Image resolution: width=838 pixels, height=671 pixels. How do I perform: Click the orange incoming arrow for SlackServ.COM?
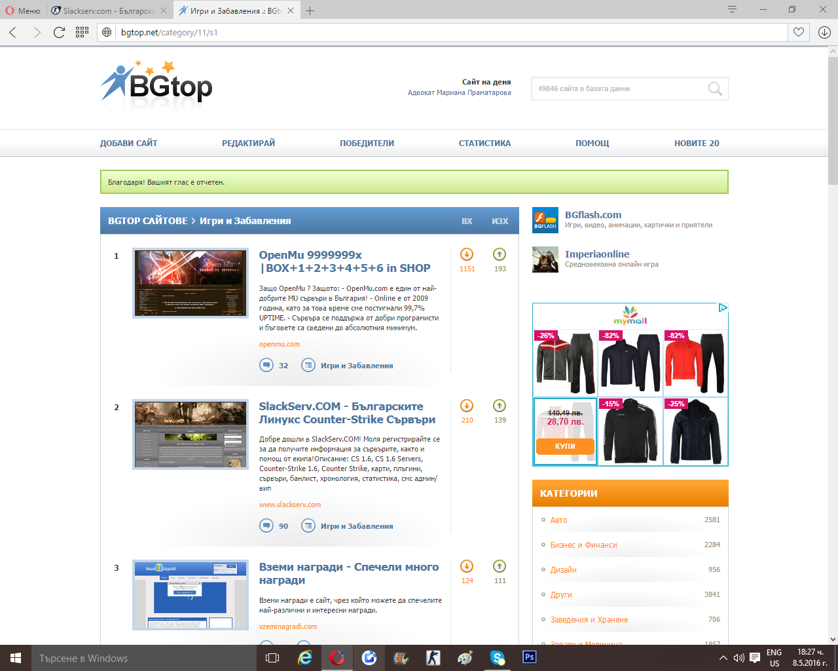coord(467,406)
